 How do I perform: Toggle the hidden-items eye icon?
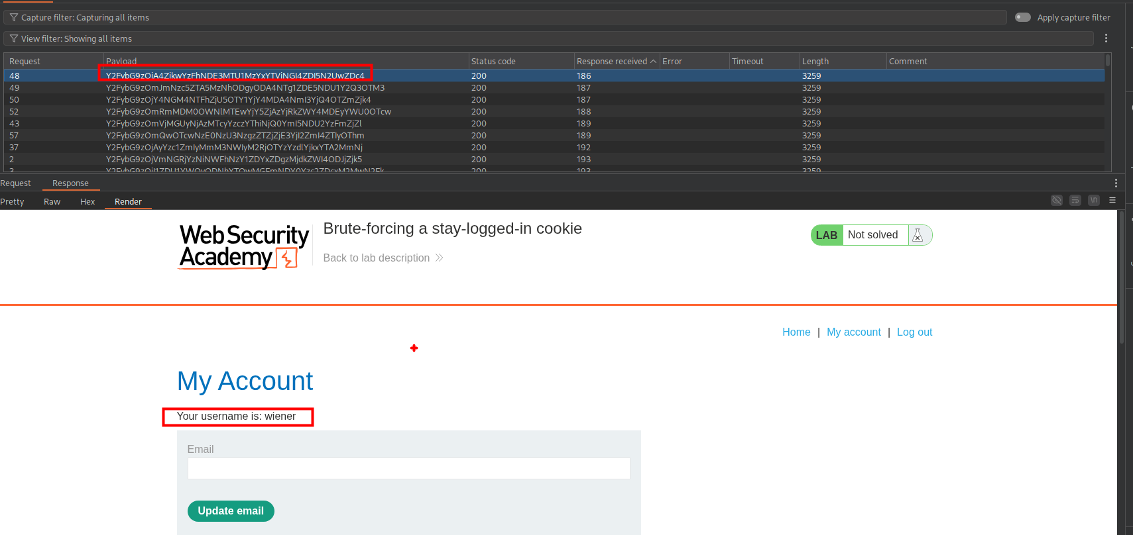click(x=1057, y=200)
